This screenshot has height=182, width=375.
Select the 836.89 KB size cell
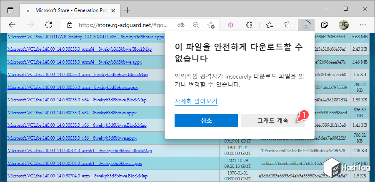click(x=360, y=113)
